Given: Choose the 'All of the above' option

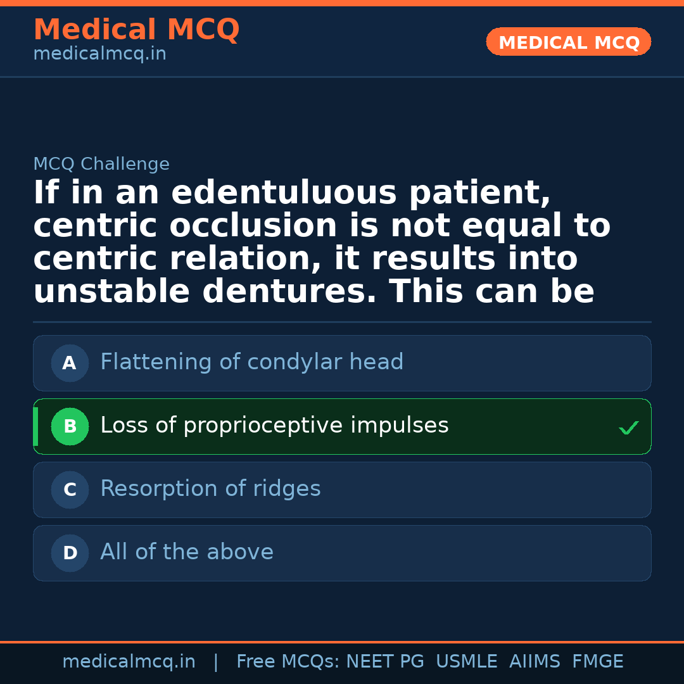Looking at the screenshot, I should [187, 552].
